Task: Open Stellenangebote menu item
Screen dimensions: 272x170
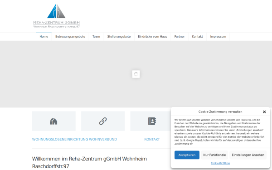Action: 119,37
